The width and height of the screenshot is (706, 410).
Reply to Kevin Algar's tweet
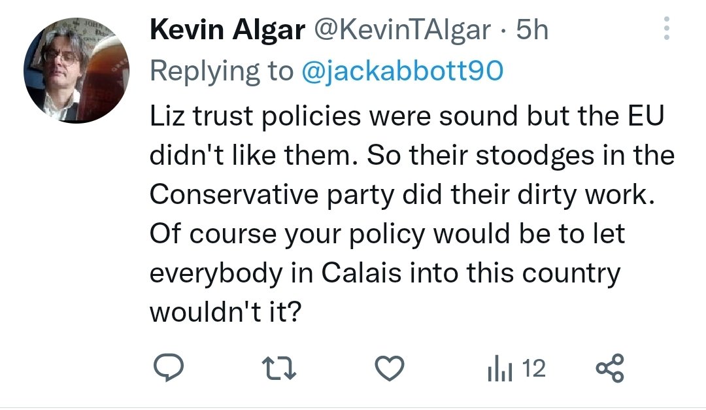(171, 369)
